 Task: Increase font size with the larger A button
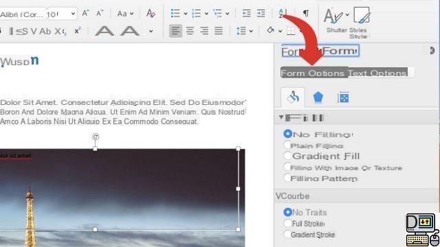[x=85, y=13]
